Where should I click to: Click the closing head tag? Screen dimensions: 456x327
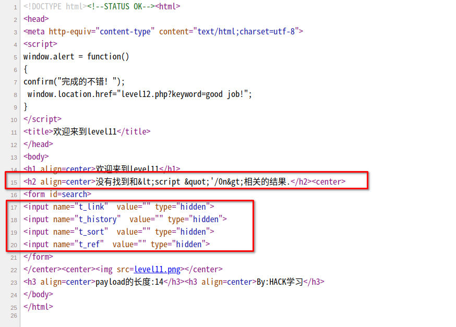38,144
